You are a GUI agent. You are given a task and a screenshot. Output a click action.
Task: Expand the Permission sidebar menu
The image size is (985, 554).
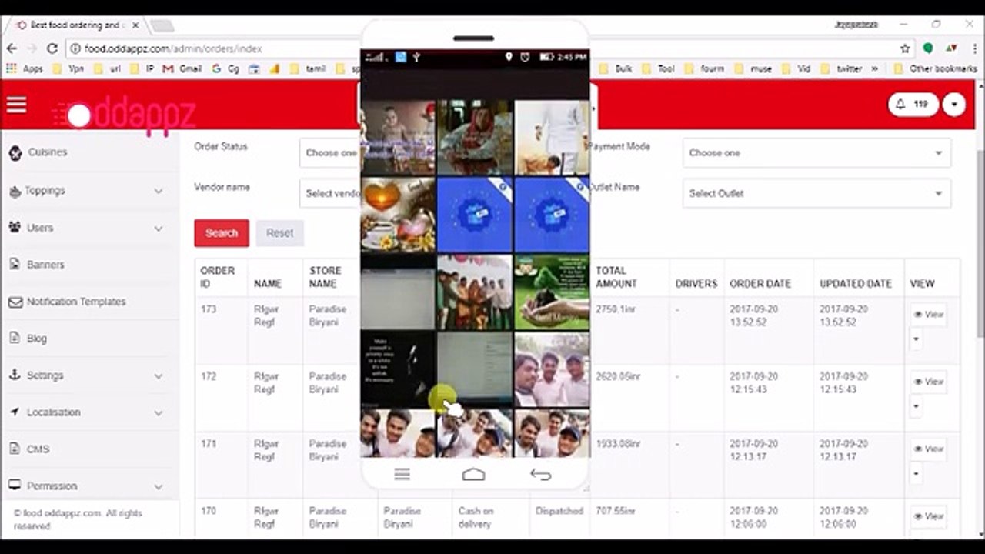coord(87,486)
